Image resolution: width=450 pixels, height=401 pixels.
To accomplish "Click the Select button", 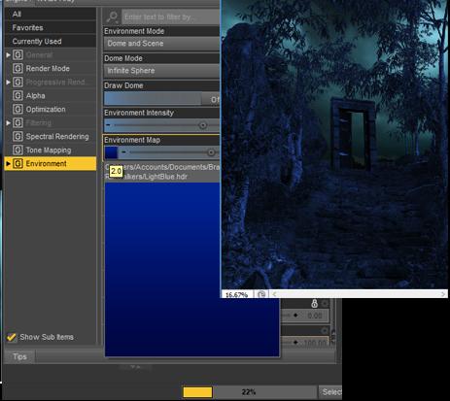I will pos(330,392).
